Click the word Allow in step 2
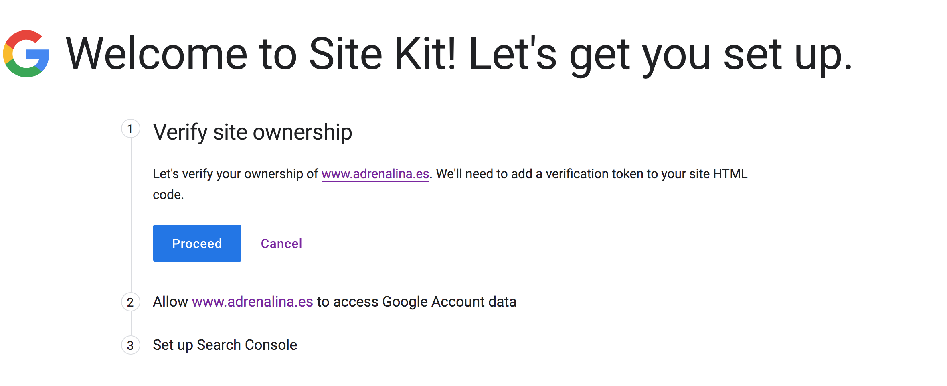The height and width of the screenshot is (386, 947). pyautogui.click(x=170, y=302)
